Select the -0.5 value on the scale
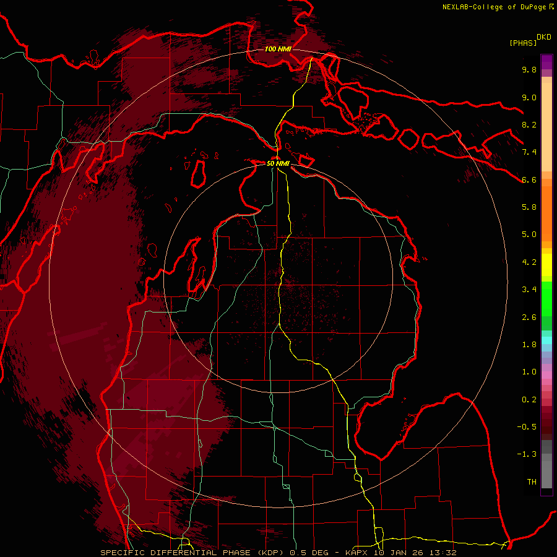The height and width of the screenshot is (557, 557). [527, 427]
